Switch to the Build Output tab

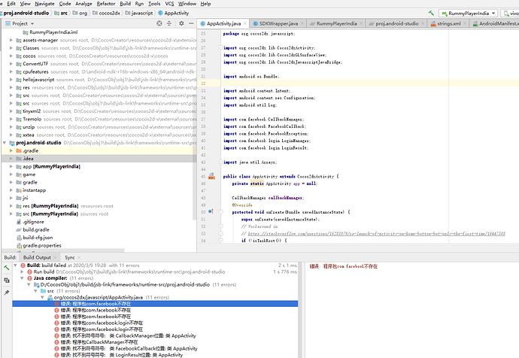click(37, 257)
